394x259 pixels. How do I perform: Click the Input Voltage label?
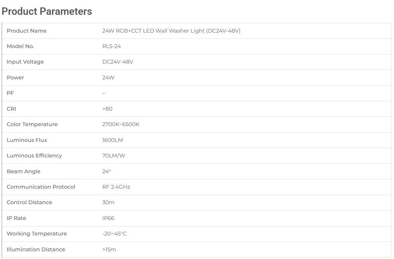(x=25, y=62)
